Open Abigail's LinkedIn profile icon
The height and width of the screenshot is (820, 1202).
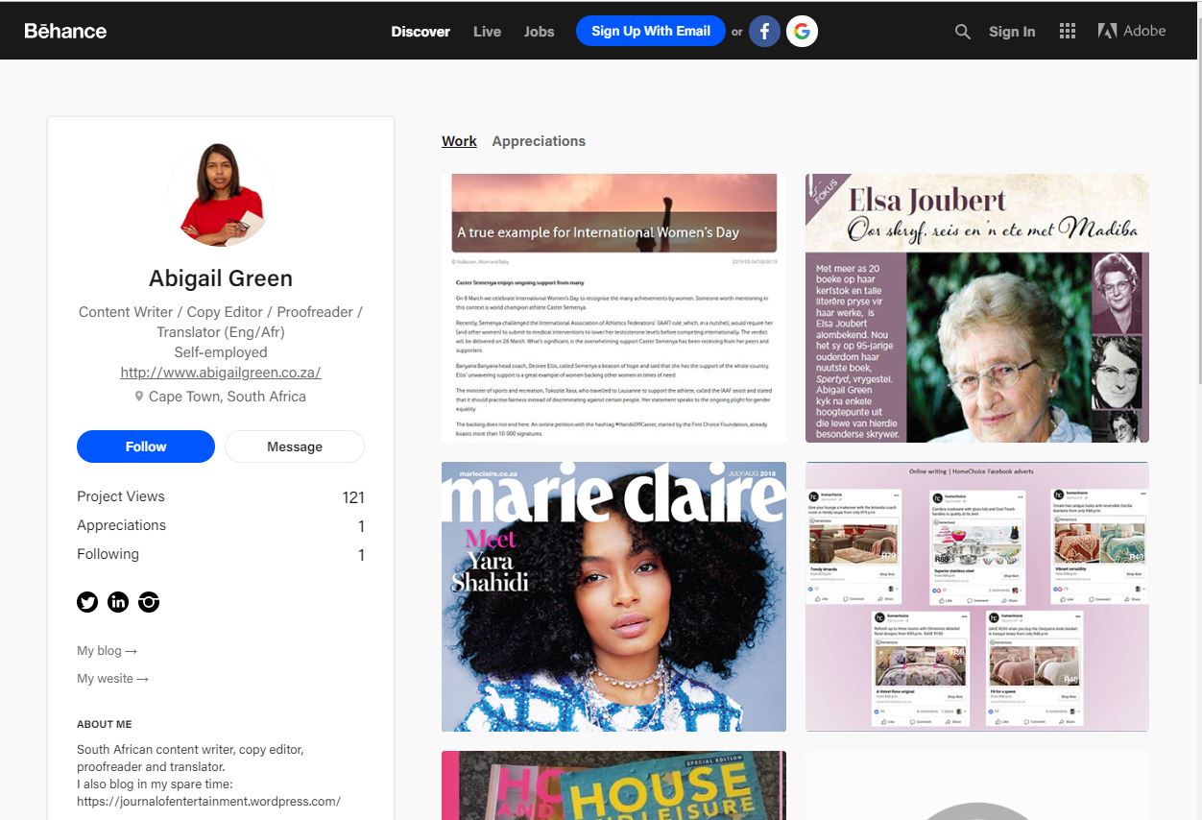click(118, 602)
